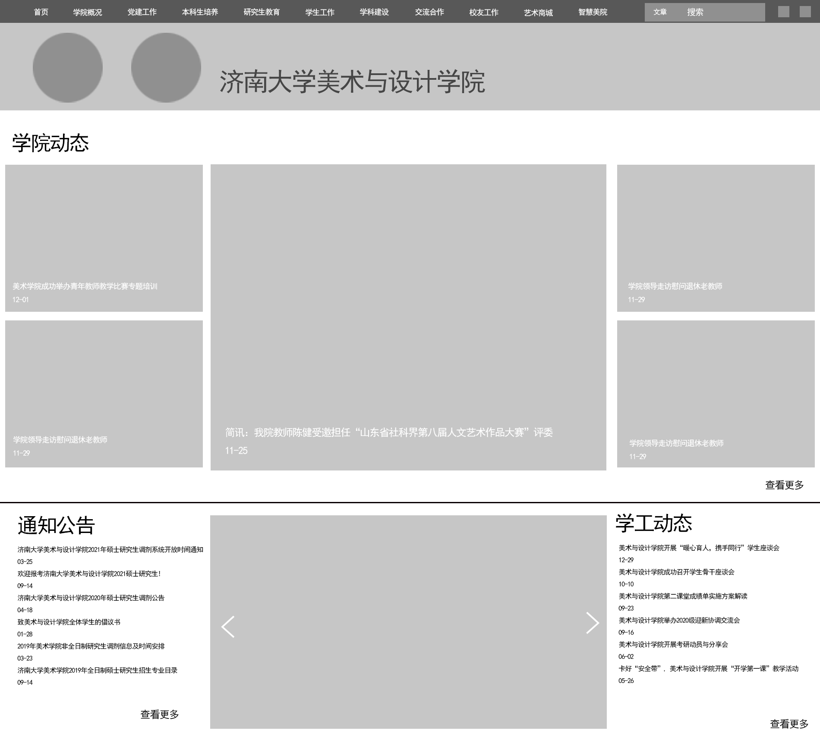This screenshot has width=820, height=743.
Task: Click 查看更多 under 学院动态 section
Action: pos(784,485)
